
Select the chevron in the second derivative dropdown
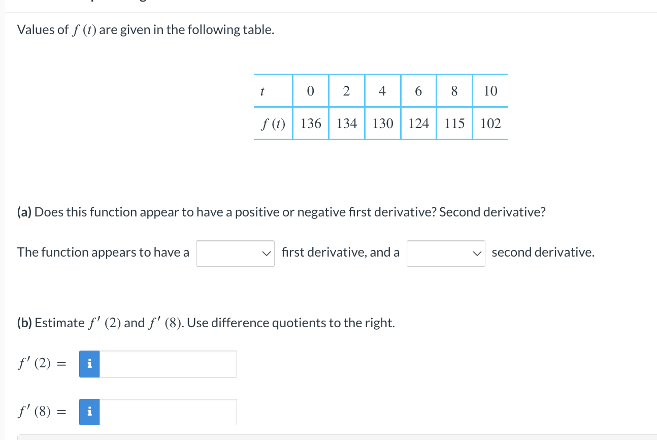tap(477, 253)
